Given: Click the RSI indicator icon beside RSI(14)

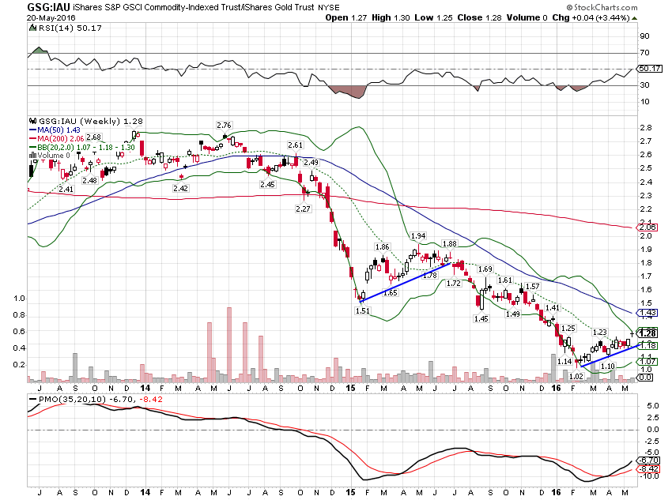Looking at the screenshot, I should pos(33,28).
